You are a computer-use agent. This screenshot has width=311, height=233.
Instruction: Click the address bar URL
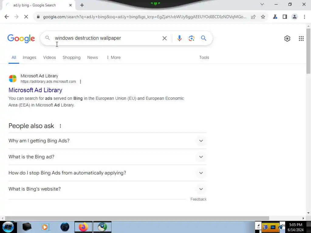145,17
